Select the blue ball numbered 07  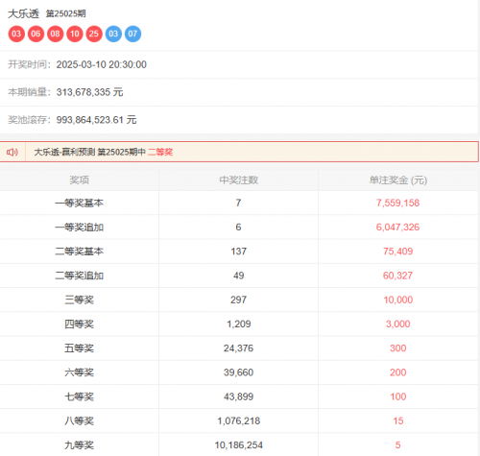tap(132, 34)
